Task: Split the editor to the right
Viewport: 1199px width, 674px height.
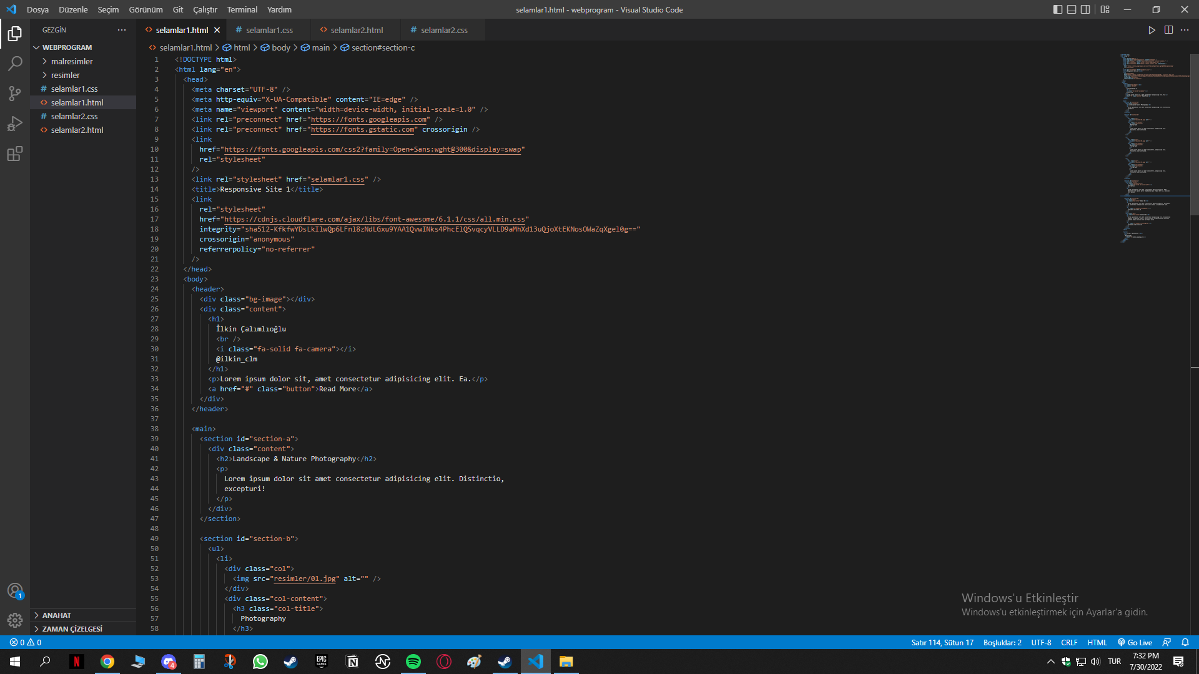Action: (x=1168, y=30)
